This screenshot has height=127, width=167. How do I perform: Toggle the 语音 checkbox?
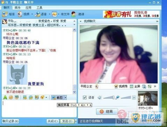[85, 97]
